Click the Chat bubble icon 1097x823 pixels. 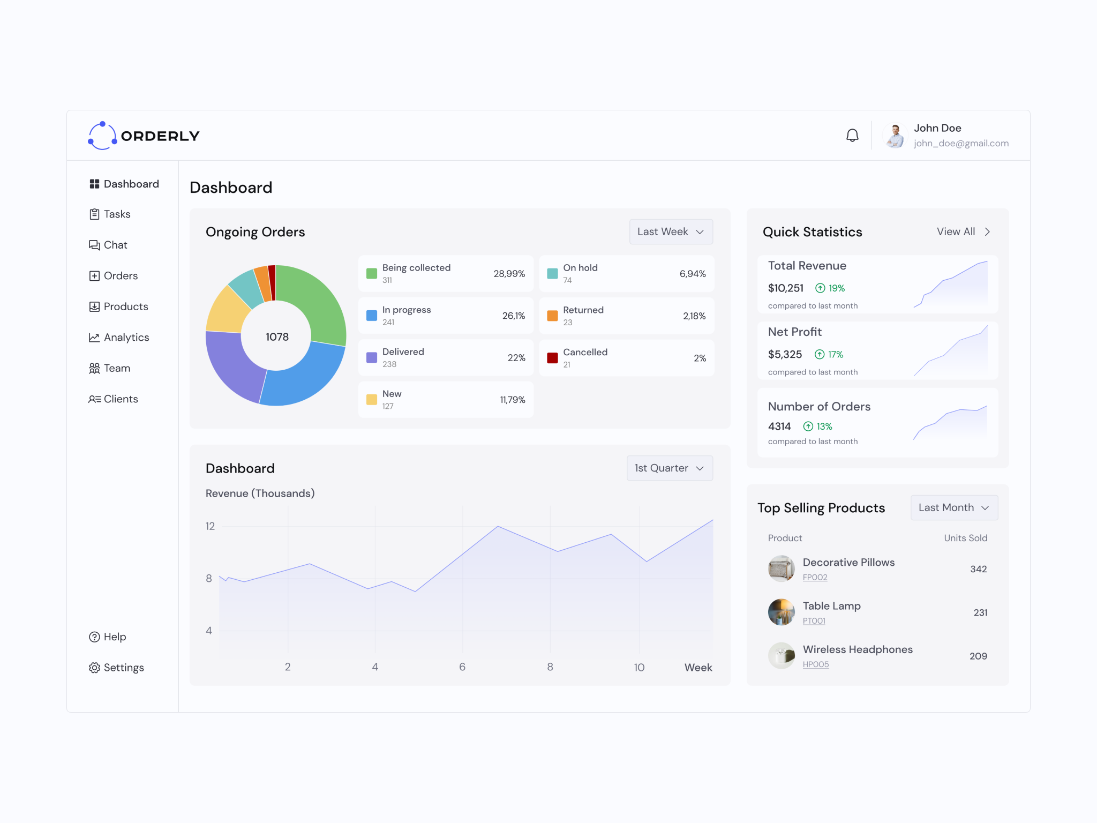click(94, 245)
